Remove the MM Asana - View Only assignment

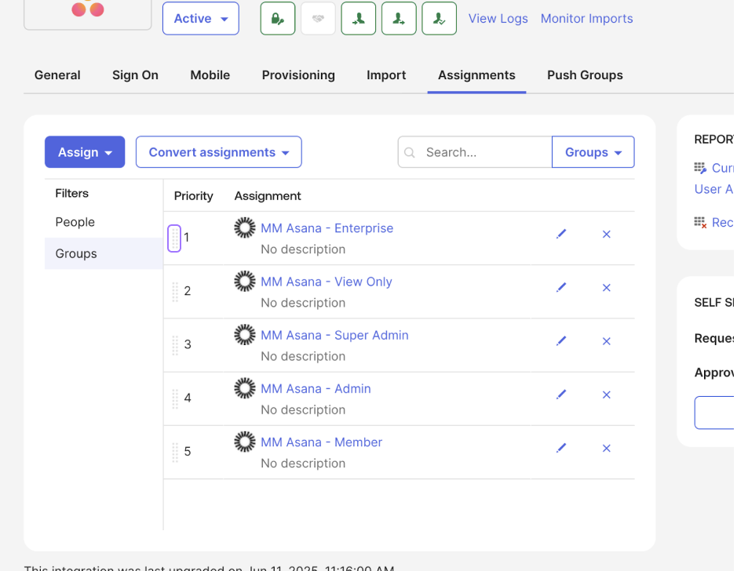(606, 288)
